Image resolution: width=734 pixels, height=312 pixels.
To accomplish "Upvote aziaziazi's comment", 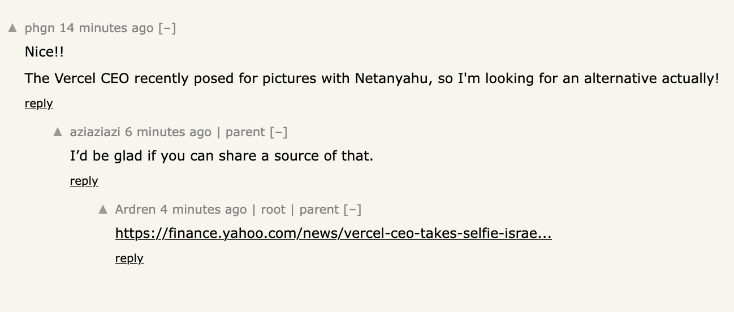I will pos(58,132).
